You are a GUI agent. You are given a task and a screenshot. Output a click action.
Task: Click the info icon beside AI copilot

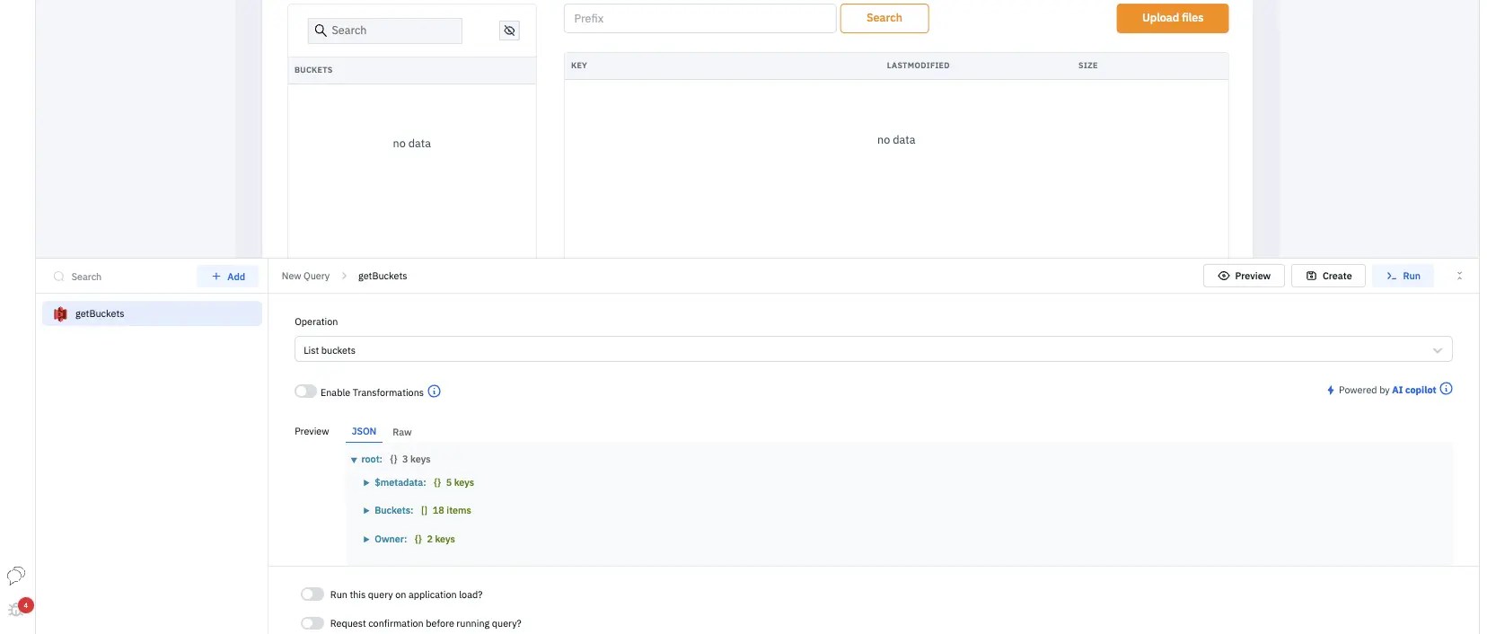1446,389
